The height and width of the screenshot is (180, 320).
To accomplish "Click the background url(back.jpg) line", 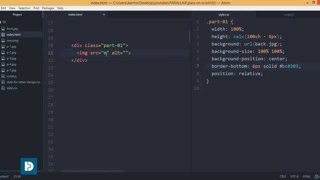I will pos(246,44).
